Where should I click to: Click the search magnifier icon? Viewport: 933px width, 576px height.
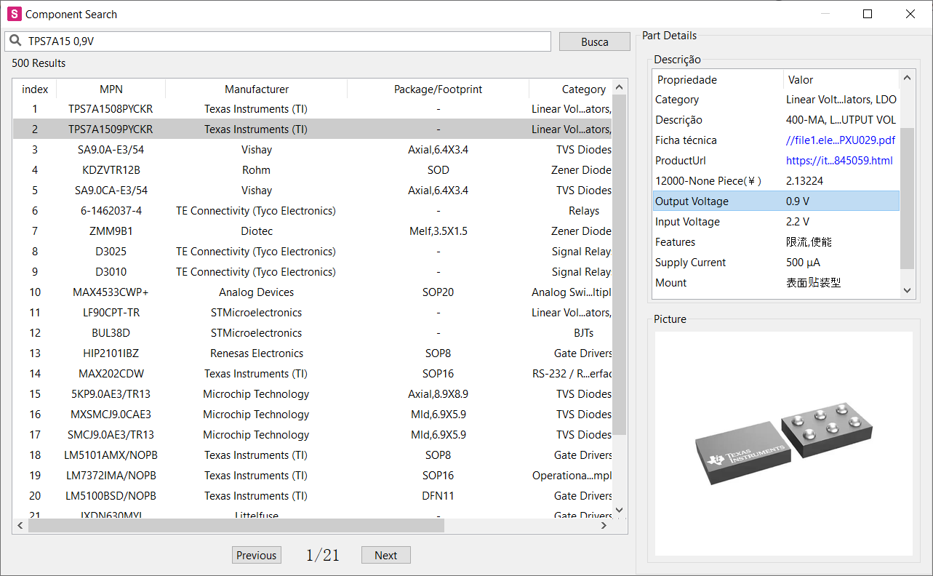(15, 41)
